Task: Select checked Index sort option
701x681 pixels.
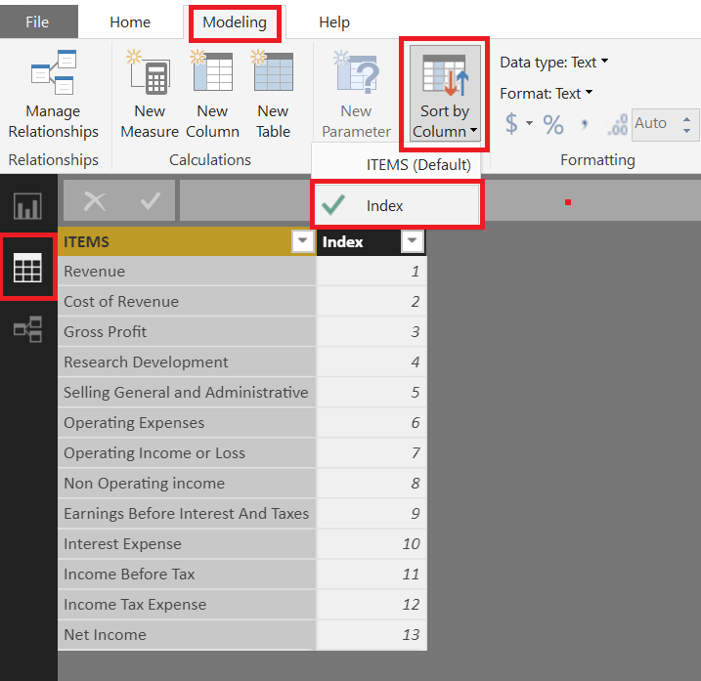Action: 397,206
